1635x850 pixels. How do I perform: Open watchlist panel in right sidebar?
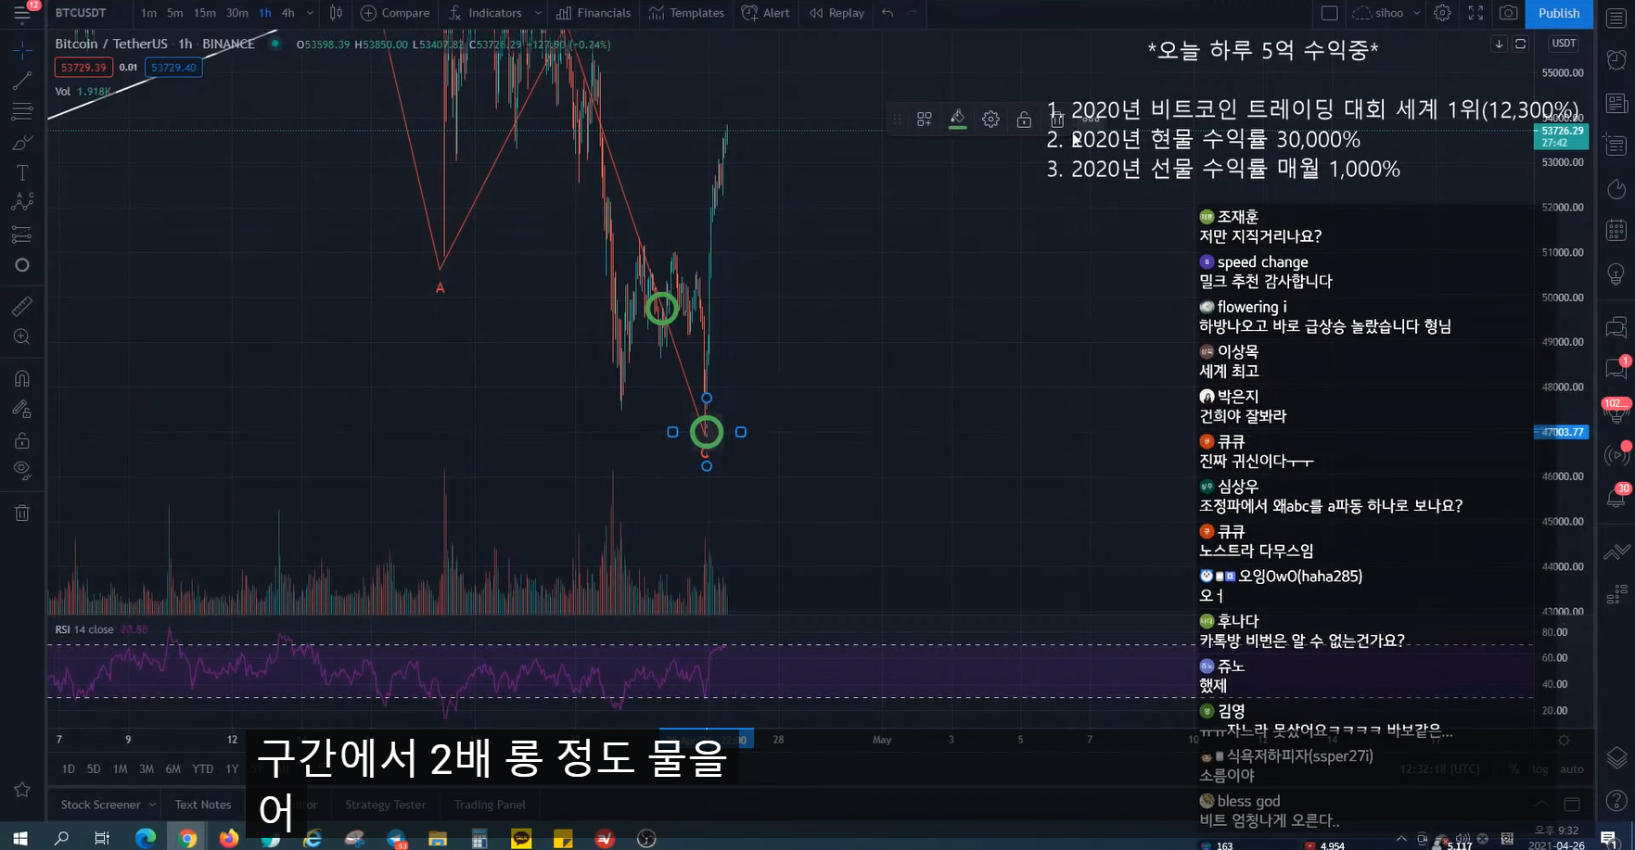1616,19
